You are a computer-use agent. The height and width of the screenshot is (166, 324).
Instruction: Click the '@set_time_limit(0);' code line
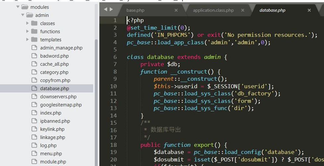click(158, 28)
